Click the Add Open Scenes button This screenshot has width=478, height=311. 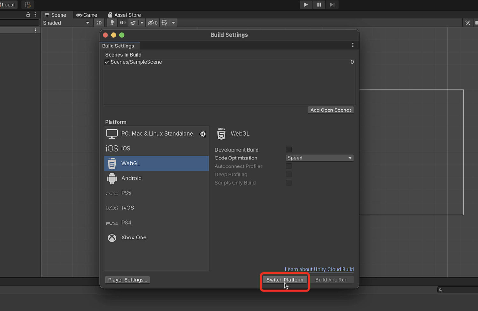[x=331, y=110]
